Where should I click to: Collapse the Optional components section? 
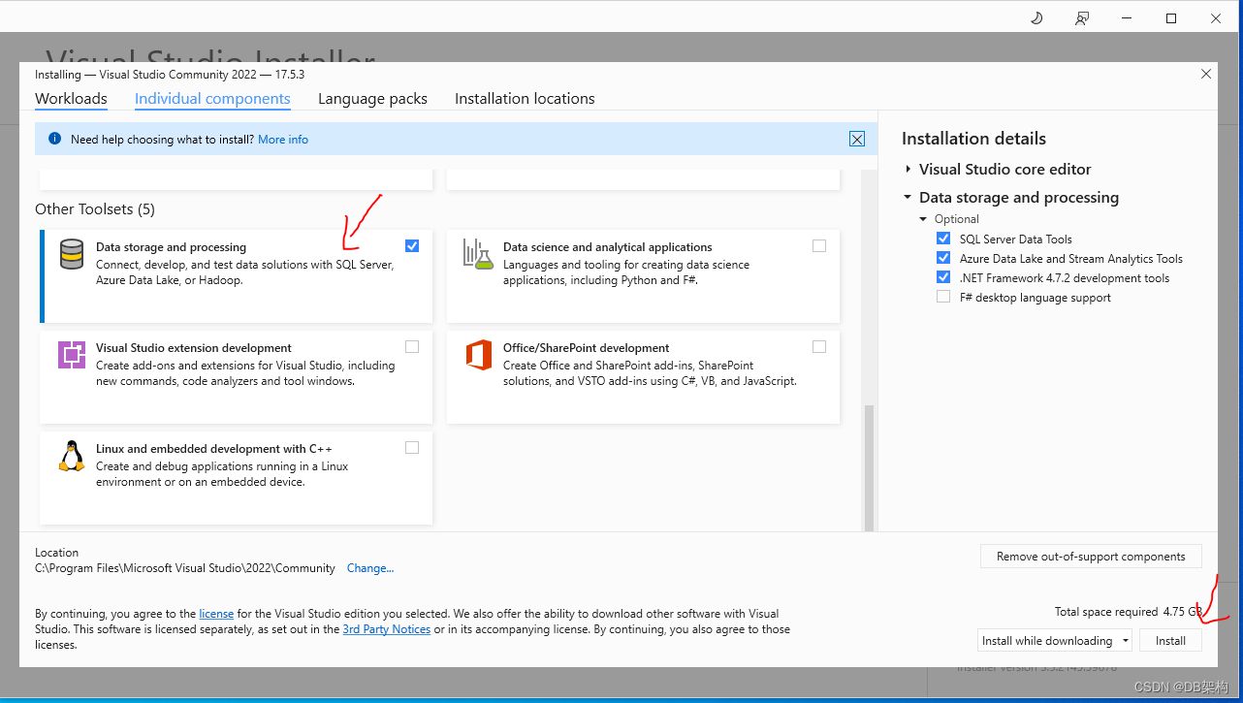point(924,219)
